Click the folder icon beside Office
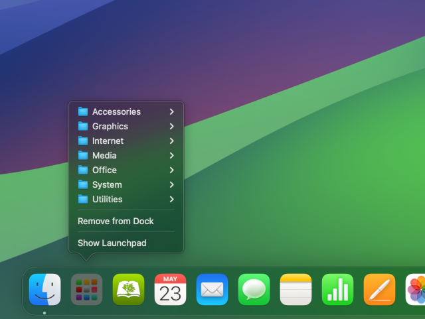Image resolution: width=425 pixels, height=319 pixels. click(83, 170)
